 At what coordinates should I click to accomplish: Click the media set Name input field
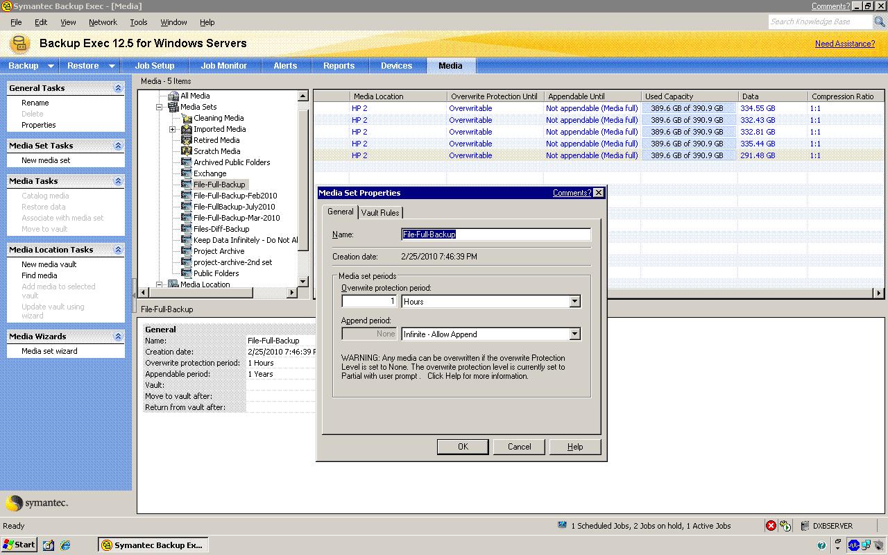496,234
